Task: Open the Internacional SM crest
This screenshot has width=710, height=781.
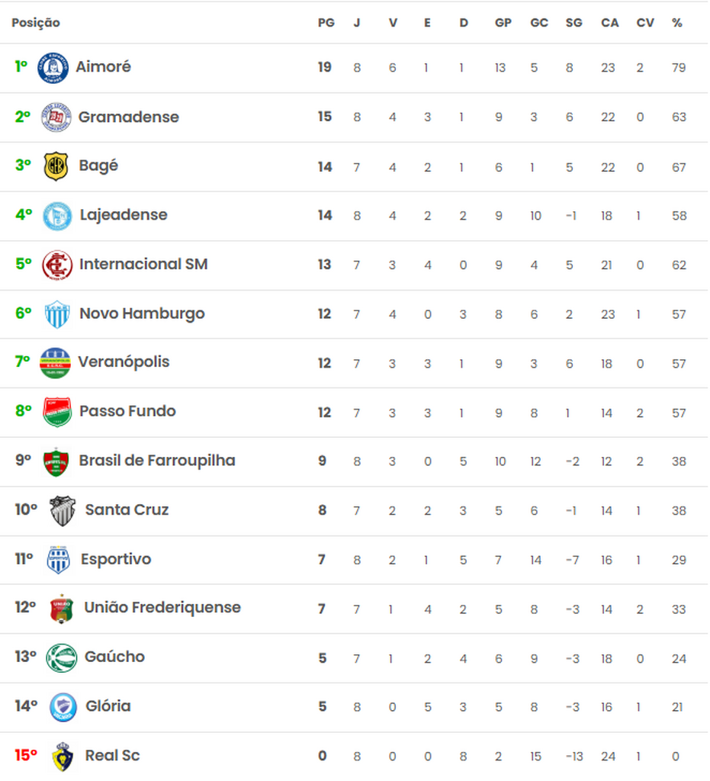Action: pyautogui.click(x=56, y=265)
